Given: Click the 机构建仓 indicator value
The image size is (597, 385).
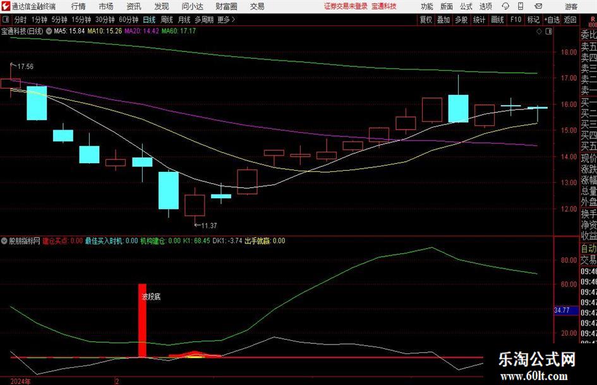Looking at the screenshot, I should click(x=160, y=241).
